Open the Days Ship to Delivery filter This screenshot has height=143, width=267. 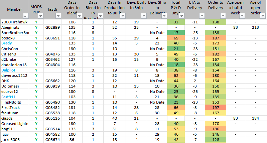164,16
